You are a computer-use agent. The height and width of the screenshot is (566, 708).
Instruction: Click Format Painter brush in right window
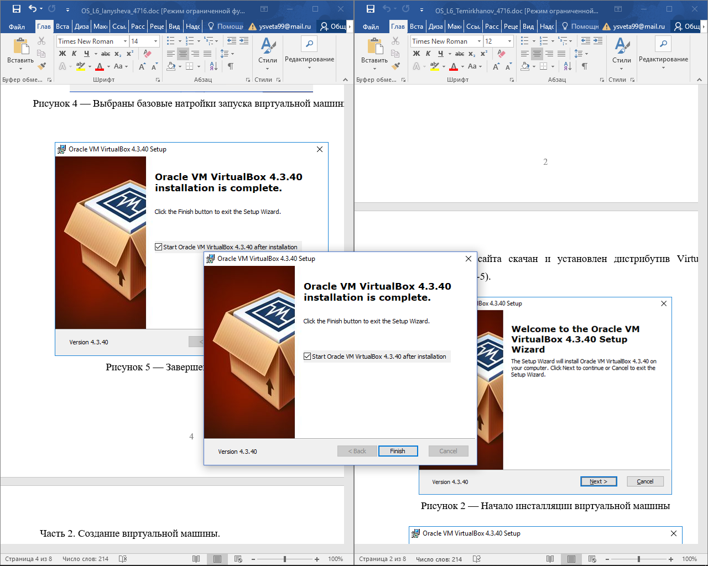[x=395, y=66]
